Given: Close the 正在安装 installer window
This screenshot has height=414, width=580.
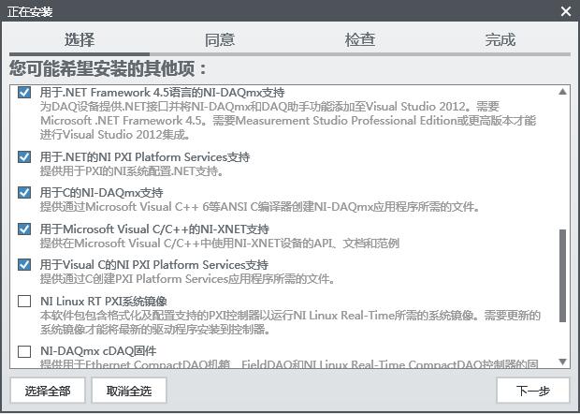Looking at the screenshot, I should point(566,11).
